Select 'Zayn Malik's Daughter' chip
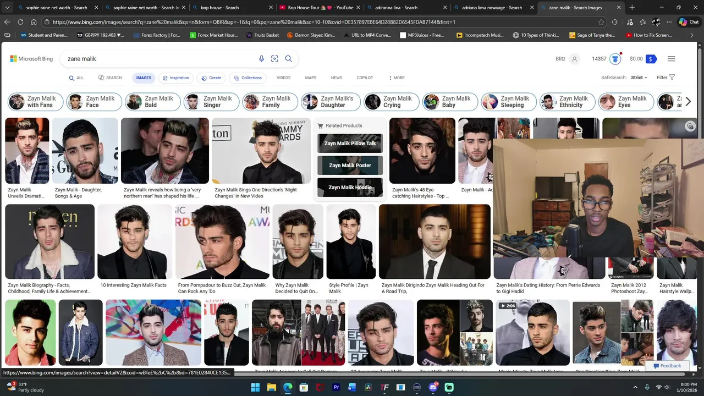Image resolution: width=704 pixels, height=396 pixels. (x=331, y=102)
